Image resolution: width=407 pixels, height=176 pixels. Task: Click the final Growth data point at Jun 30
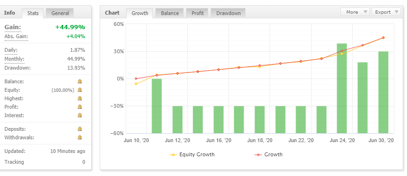pos(383,38)
